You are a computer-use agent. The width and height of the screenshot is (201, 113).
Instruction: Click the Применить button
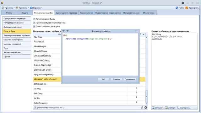(130, 79)
